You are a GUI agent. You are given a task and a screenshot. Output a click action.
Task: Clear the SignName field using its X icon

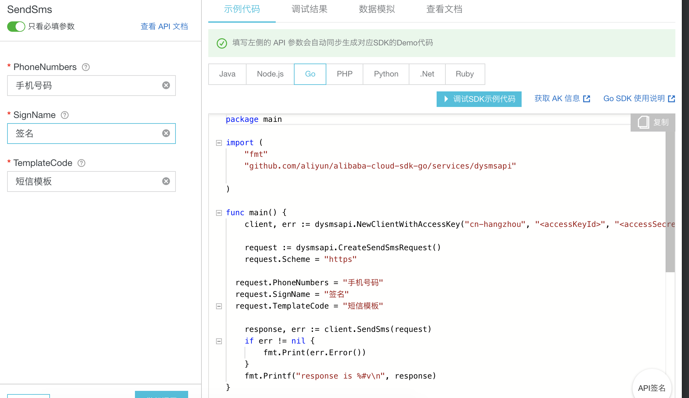click(166, 133)
